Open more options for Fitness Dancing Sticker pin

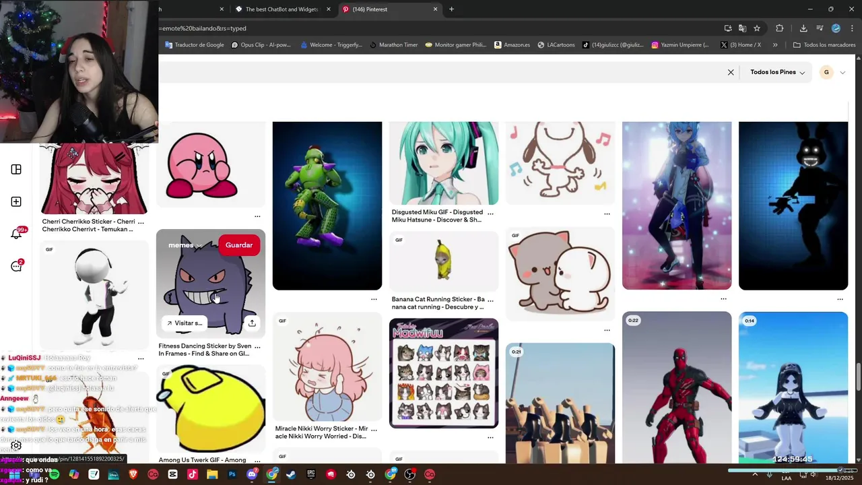point(257,346)
